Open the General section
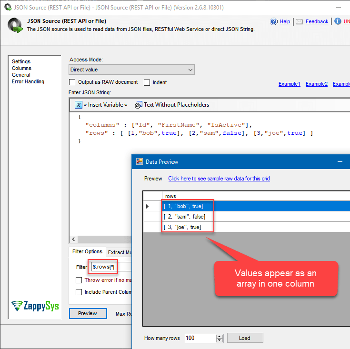Screen dimensions: 350x349 pos(21,75)
